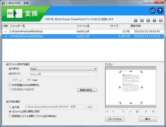Open the 出力形式 Word dropdown
Image resolution: width=166 pixels, height=127 pixels.
64,69
